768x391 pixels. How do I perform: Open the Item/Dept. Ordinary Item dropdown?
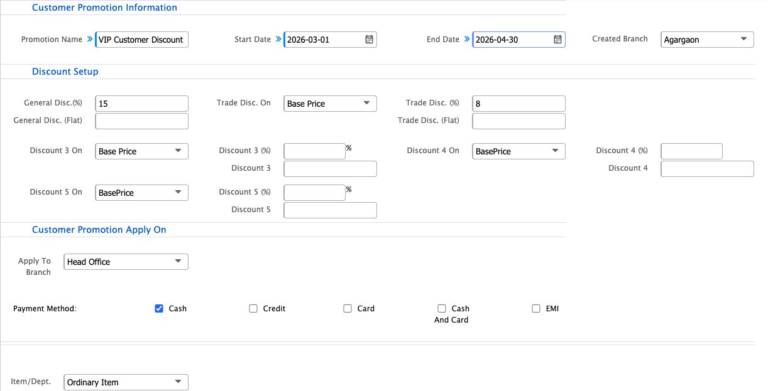coord(126,382)
